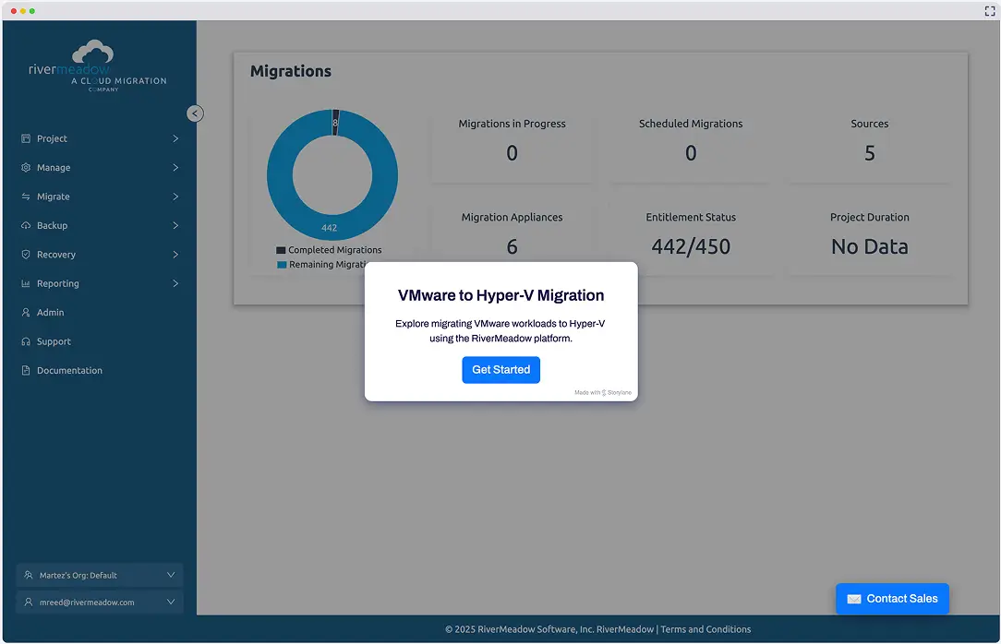
Task: Open the Martez's Org: Default dropdown
Action: pos(100,575)
